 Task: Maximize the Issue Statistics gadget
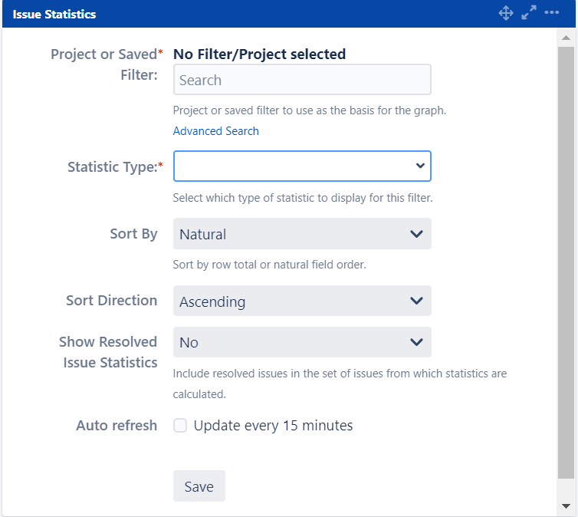(x=529, y=13)
